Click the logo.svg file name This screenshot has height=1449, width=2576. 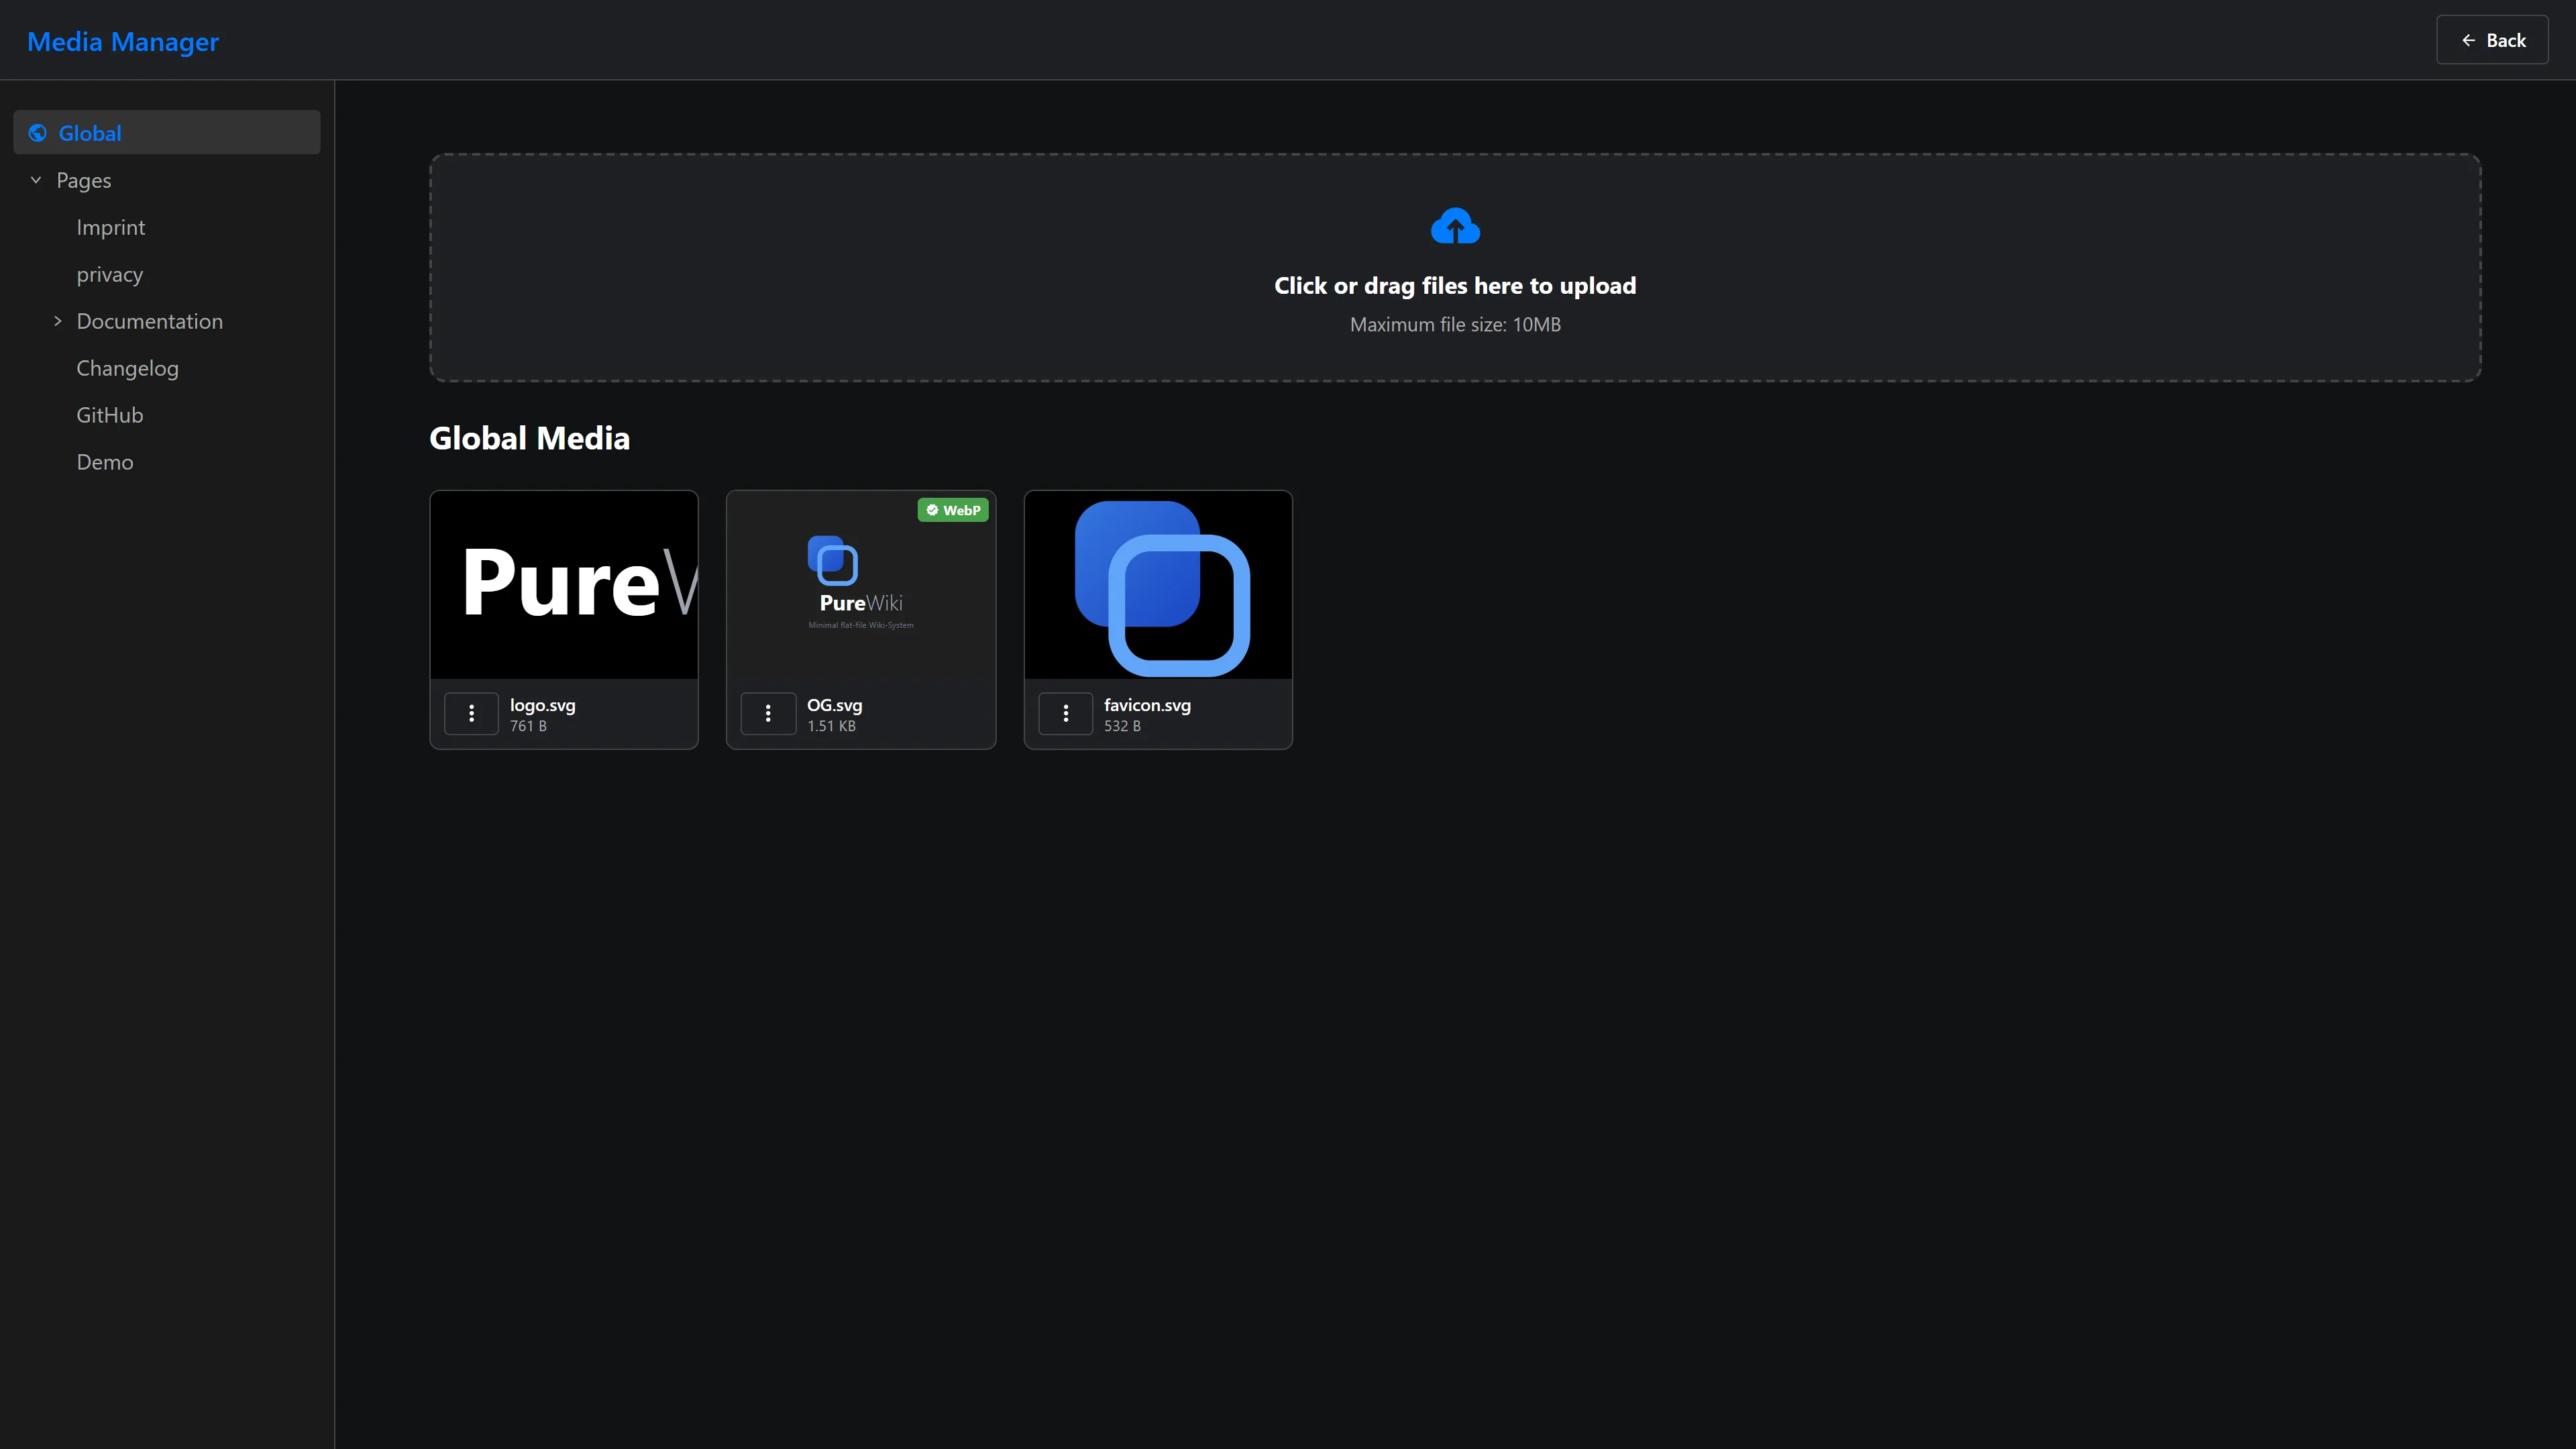pyautogui.click(x=543, y=705)
